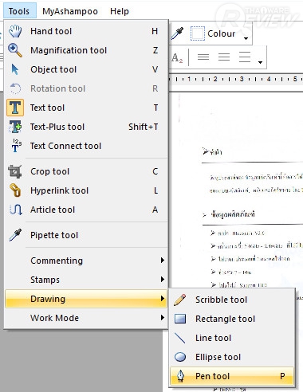Click the Rectangle tool label text
Viewport: 303px width, 392px height.
pyautogui.click(x=225, y=319)
